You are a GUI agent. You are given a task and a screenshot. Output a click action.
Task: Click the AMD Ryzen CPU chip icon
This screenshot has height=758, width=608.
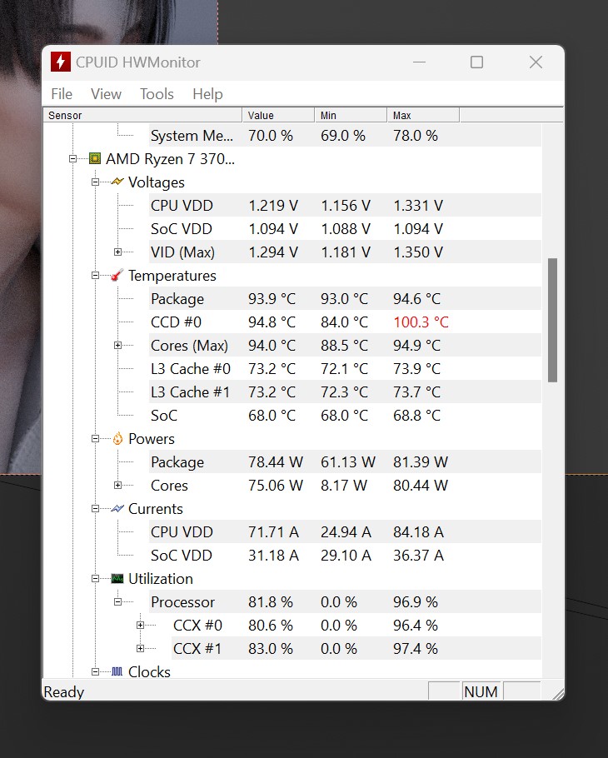click(95, 158)
